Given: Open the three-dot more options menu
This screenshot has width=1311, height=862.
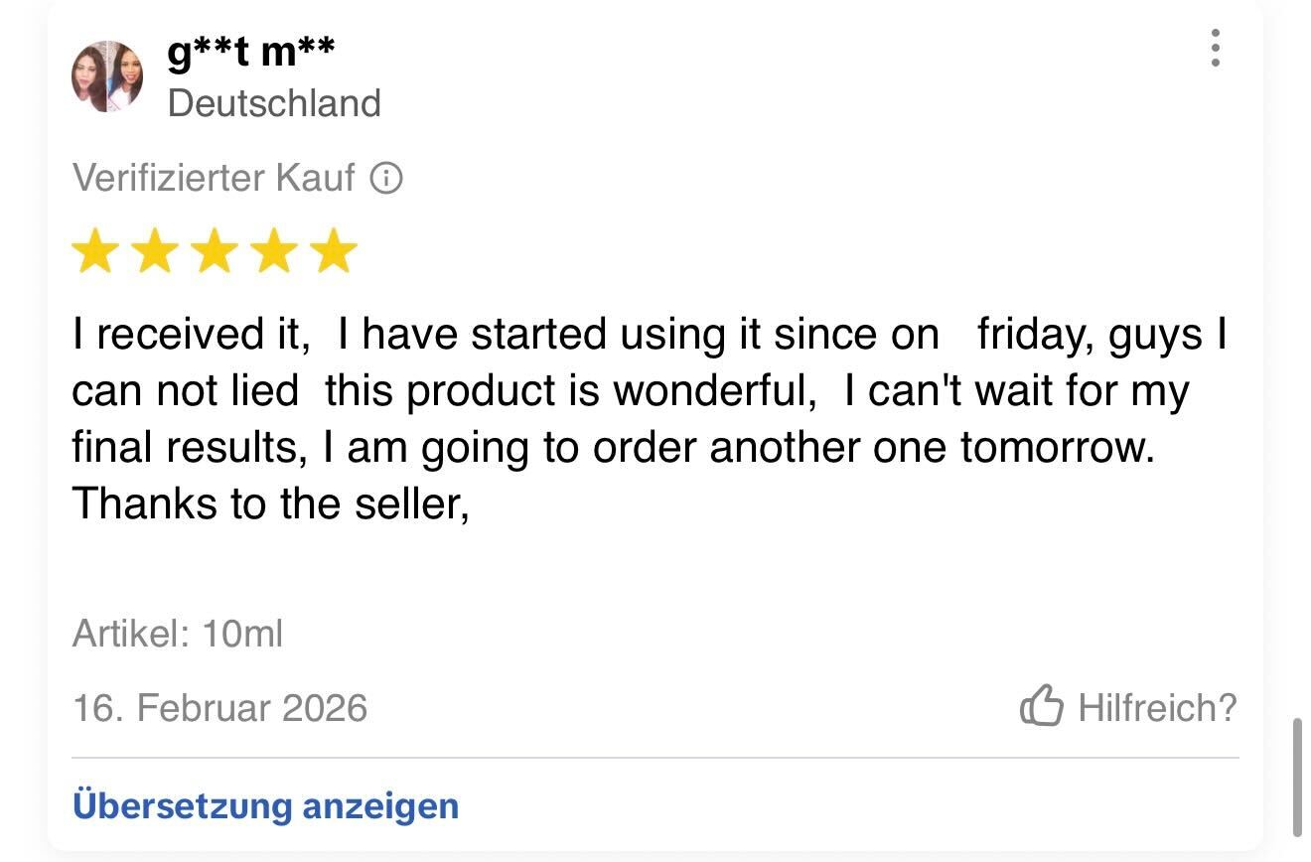Looking at the screenshot, I should pos(1215,48).
